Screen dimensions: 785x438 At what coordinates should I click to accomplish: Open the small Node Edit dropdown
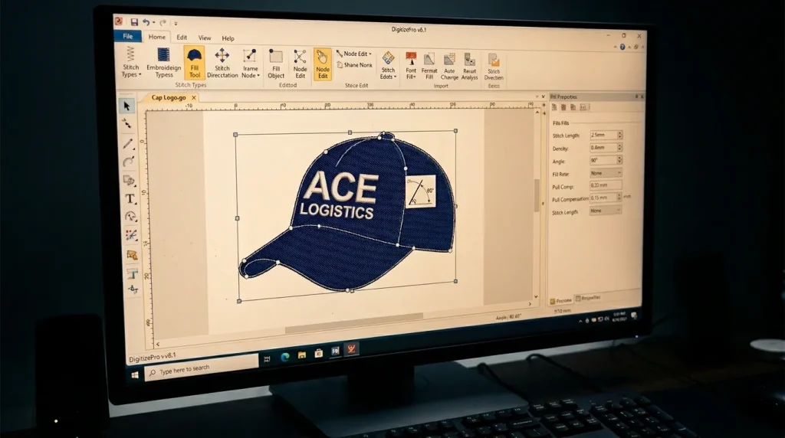point(354,54)
